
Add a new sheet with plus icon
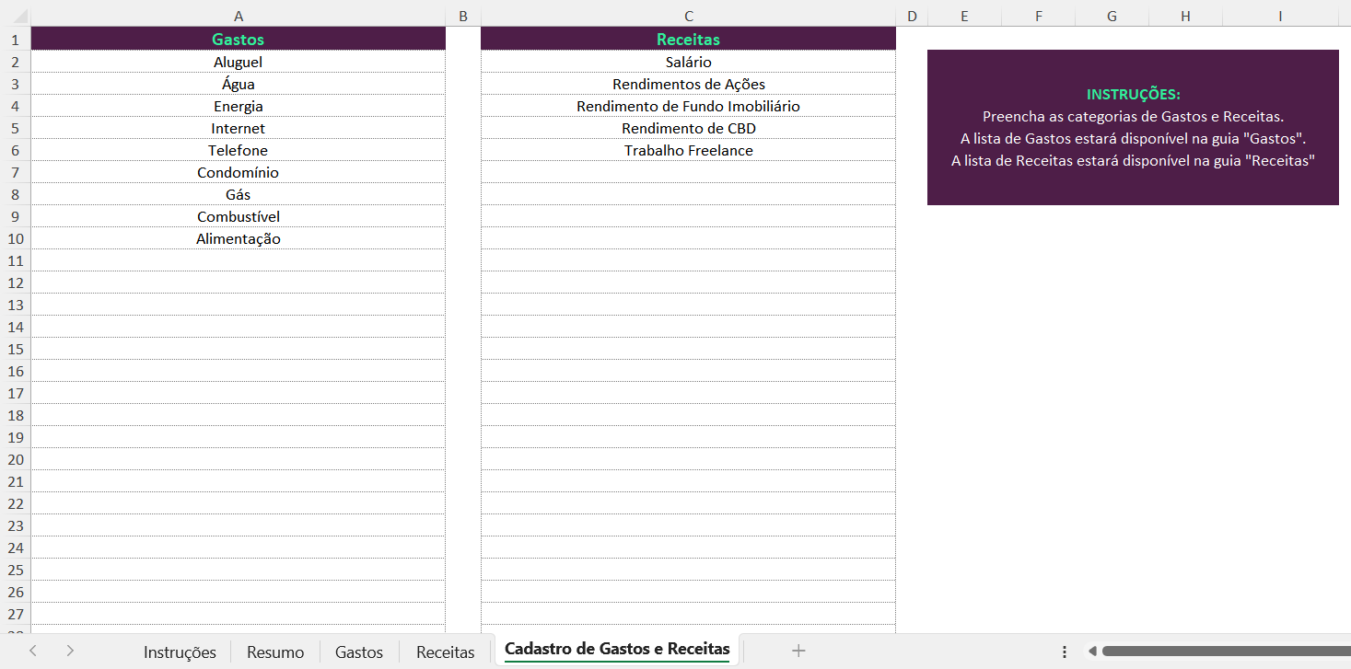[798, 651]
